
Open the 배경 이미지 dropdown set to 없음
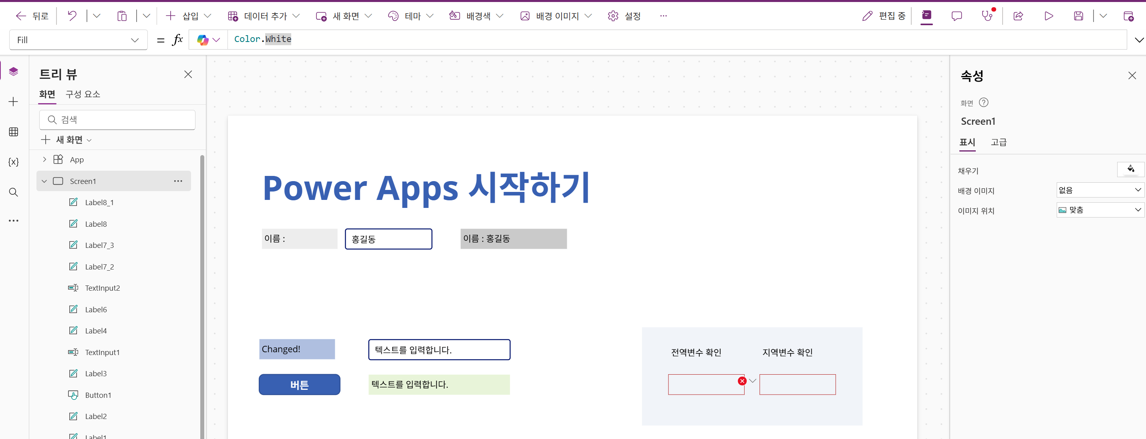click(x=1100, y=190)
